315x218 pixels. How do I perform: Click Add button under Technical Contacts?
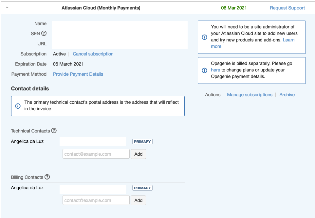point(138,154)
